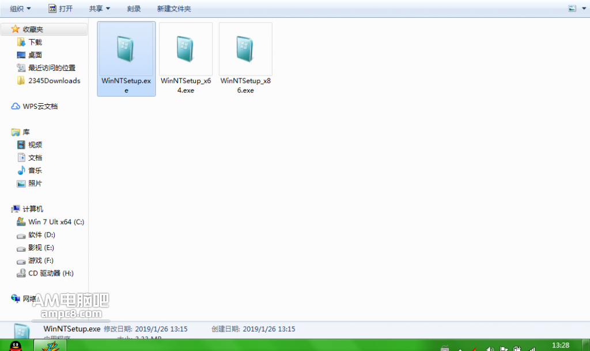Open the view options dropdown arrow
The width and height of the screenshot is (590, 351).
[584, 8]
